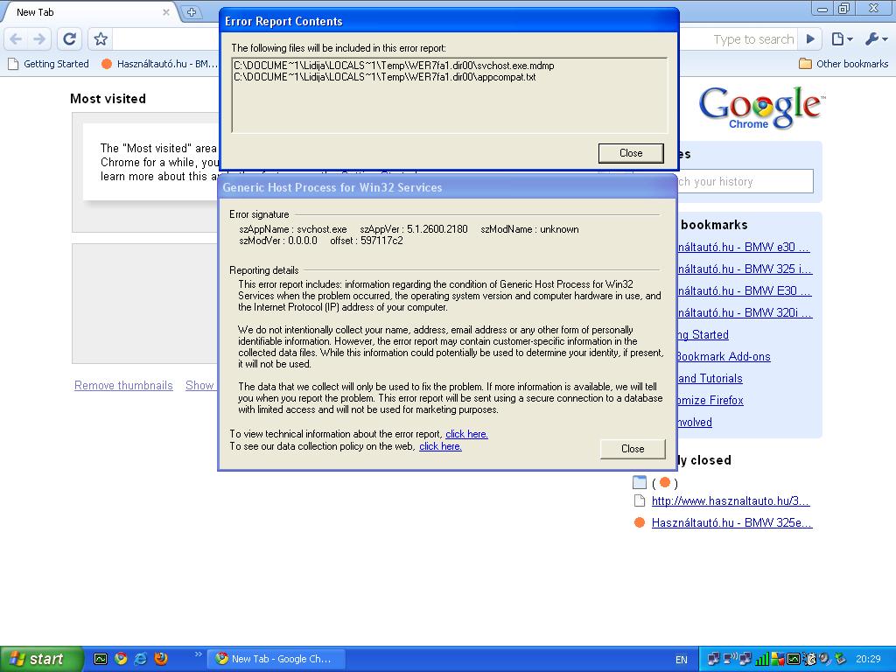Viewport: 896px width, 672px height.
Task: Click the EN language indicator
Action: 681,660
